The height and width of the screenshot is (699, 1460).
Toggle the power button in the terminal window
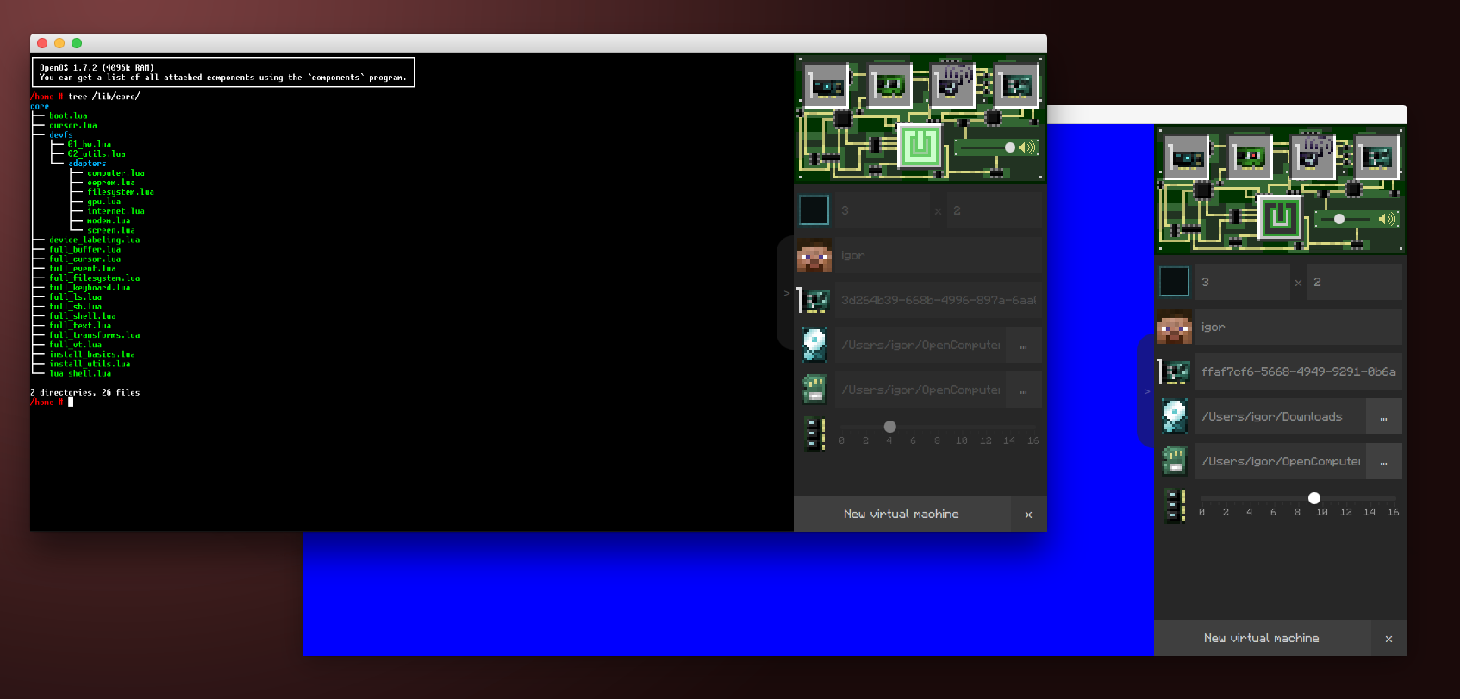920,146
